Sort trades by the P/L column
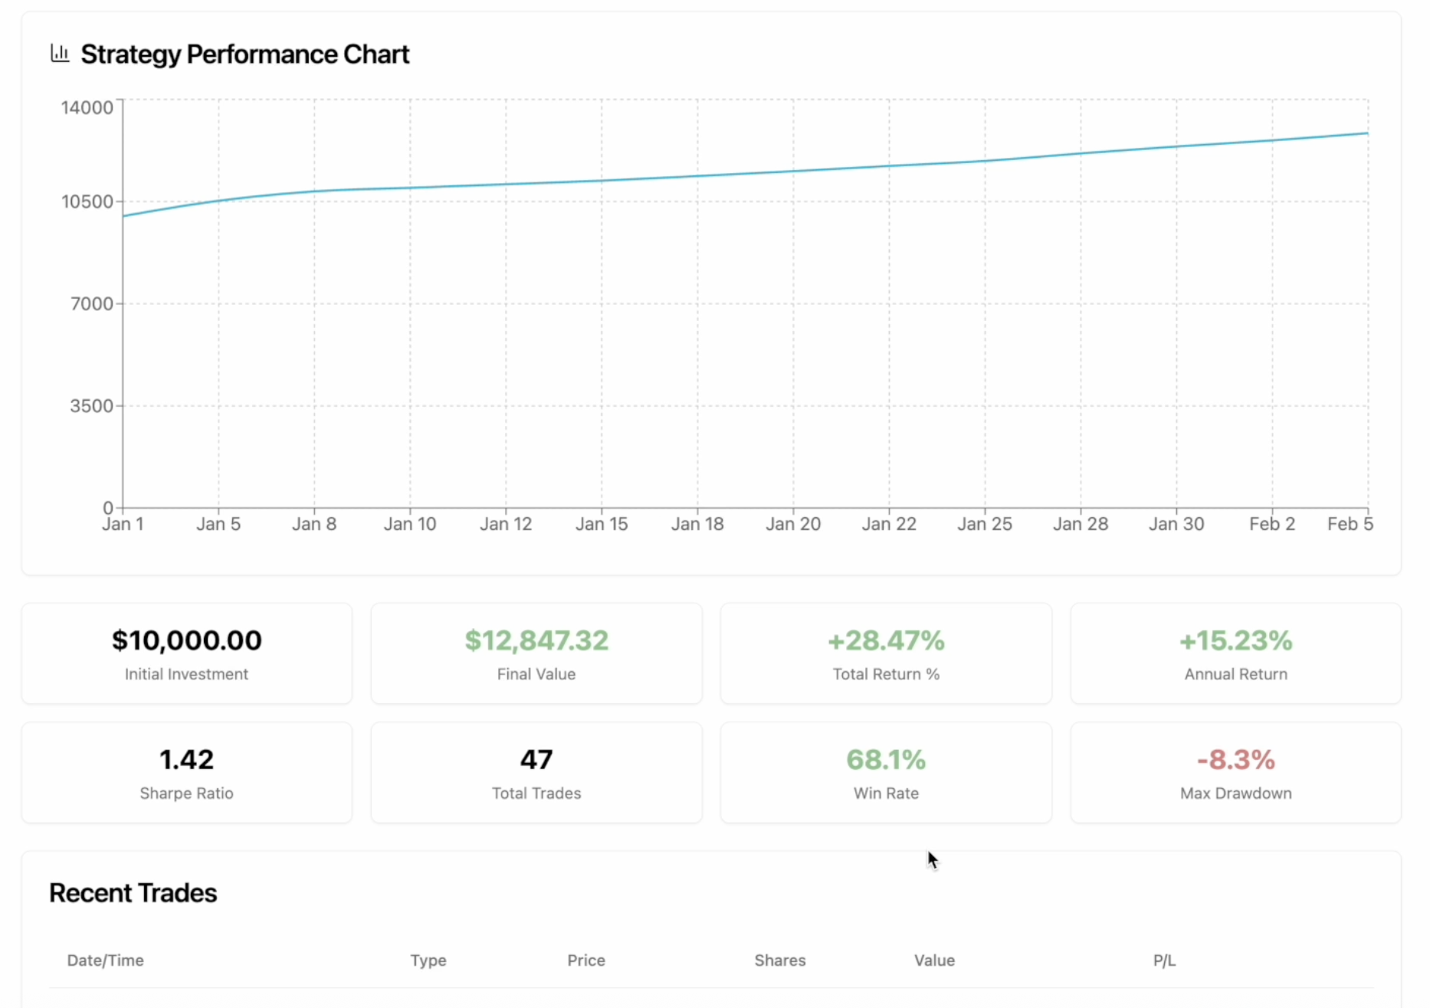The image size is (1430, 1008). click(1164, 960)
